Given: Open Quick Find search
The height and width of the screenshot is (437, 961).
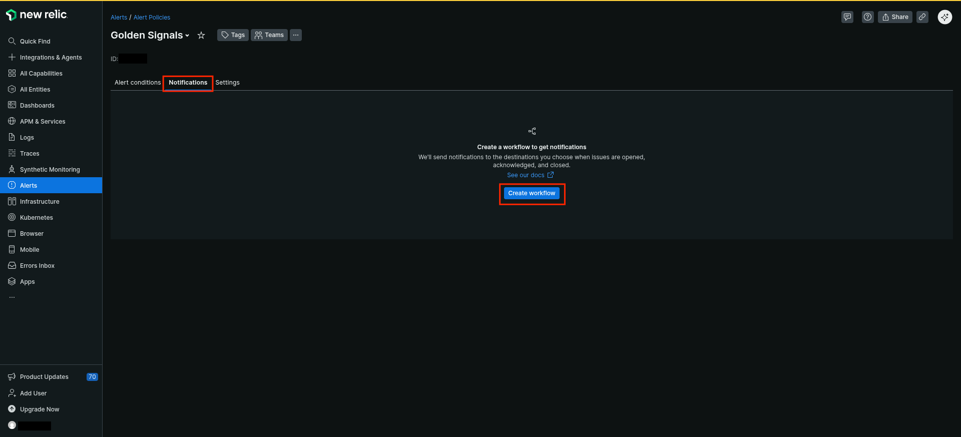Looking at the screenshot, I should pos(35,42).
